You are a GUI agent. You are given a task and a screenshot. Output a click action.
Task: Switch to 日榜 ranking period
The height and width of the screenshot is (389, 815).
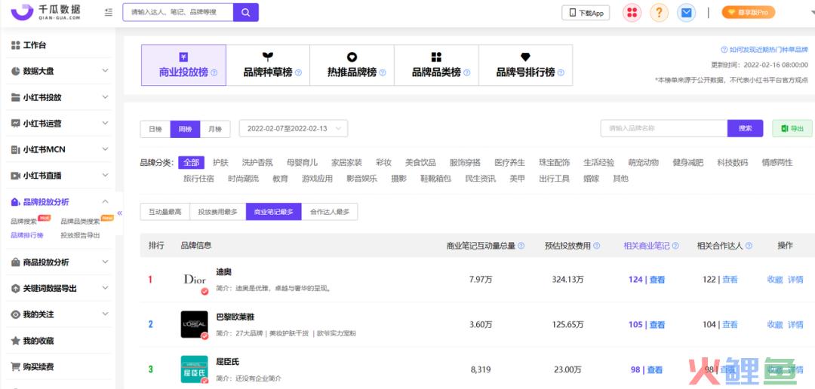pyautogui.click(x=155, y=129)
